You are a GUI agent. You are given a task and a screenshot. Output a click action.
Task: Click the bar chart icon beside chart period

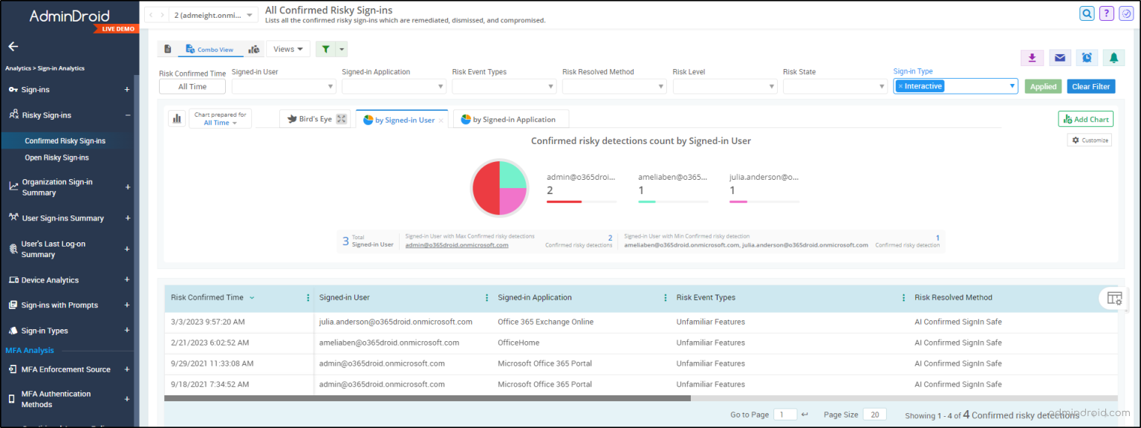coord(177,118)
